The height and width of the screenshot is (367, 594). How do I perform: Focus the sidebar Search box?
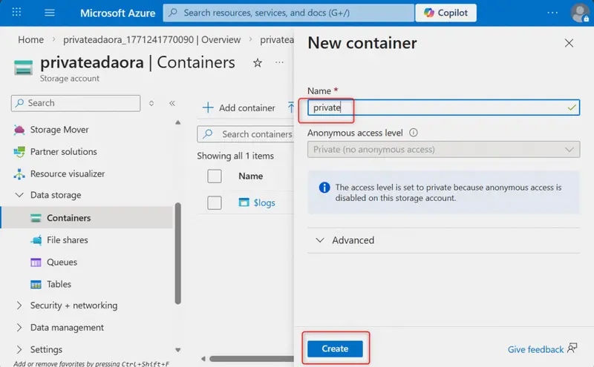coord(76,103)
